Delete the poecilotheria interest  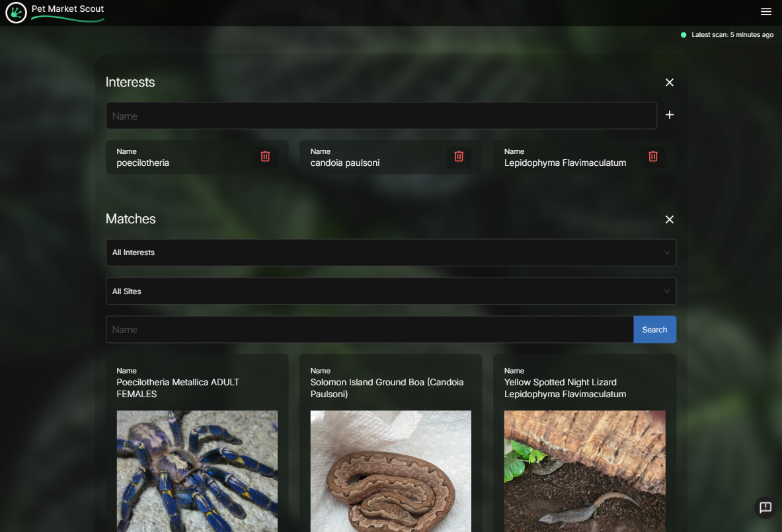coord(265,157)
